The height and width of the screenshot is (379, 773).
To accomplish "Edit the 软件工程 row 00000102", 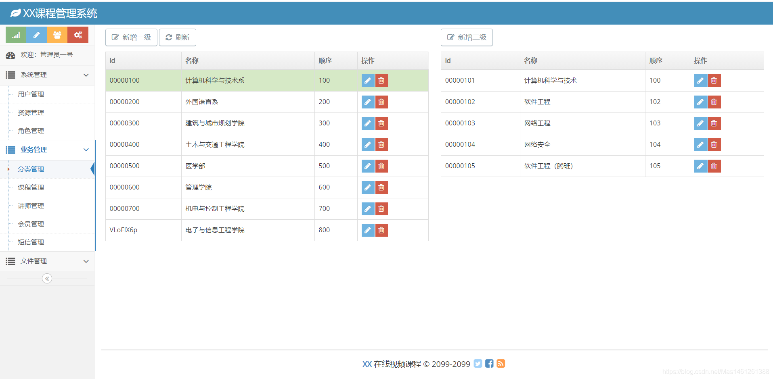I will click(x=700, y=102).
